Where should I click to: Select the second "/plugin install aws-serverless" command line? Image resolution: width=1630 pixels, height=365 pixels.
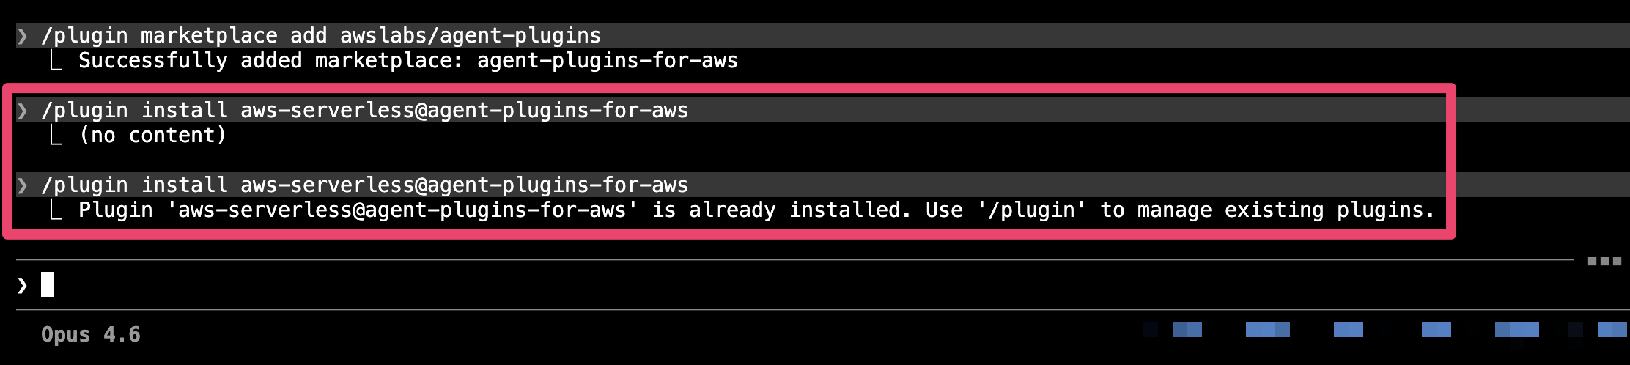click(x=364, y=185)
